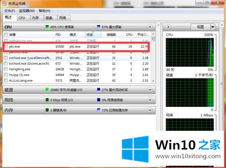Click the ALiLiuLiang.exe process name
Image resolution: width=226 pixels, height=168 pixels.
tap(21, 81)
